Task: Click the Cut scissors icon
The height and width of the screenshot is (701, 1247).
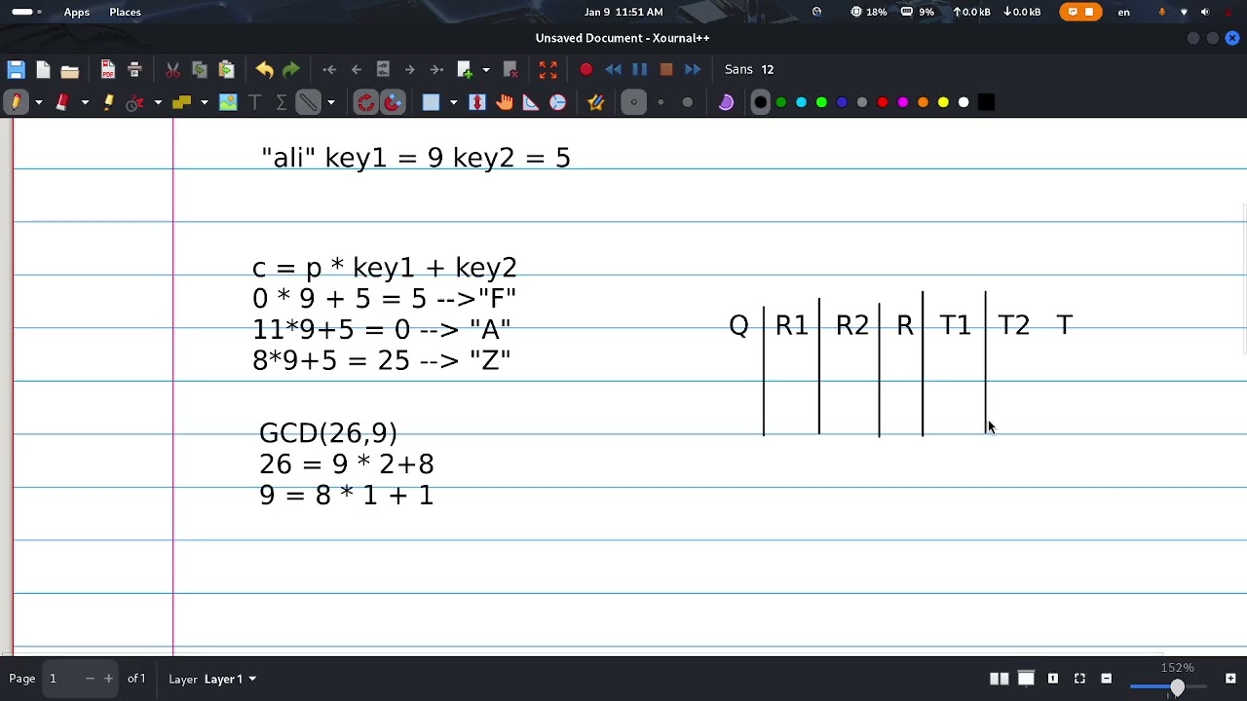Action: click(x=172, y=69)
